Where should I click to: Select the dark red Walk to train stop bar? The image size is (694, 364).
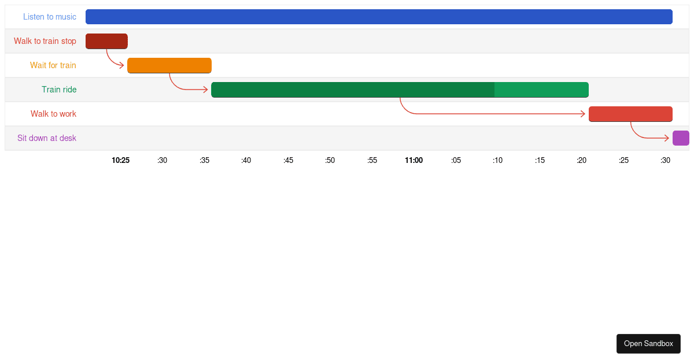click(x=106, y=41)
